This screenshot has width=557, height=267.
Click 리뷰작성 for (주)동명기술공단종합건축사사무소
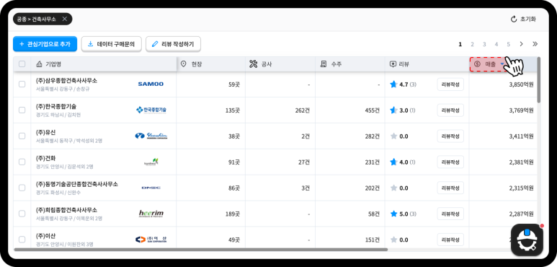click(x=450, y=188)
